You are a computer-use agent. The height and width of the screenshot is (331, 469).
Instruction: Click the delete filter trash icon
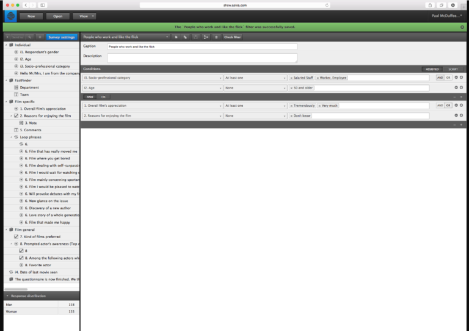tap(216, 37)
